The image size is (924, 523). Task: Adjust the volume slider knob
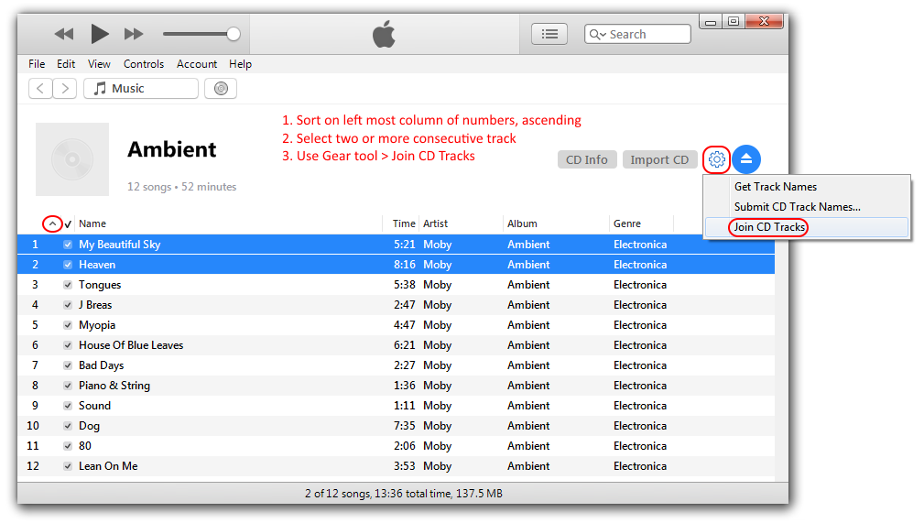point(234,34)
